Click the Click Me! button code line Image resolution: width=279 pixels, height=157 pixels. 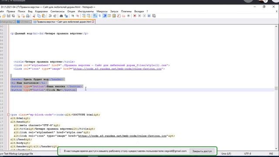click(x=44, y=90)
